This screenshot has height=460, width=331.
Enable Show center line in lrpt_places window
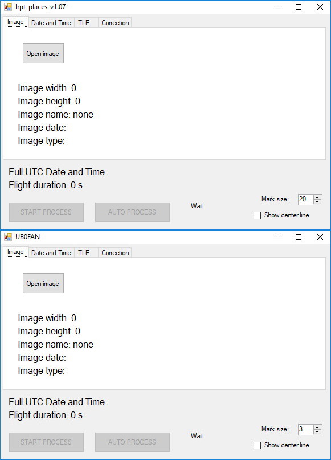[257, 215]
